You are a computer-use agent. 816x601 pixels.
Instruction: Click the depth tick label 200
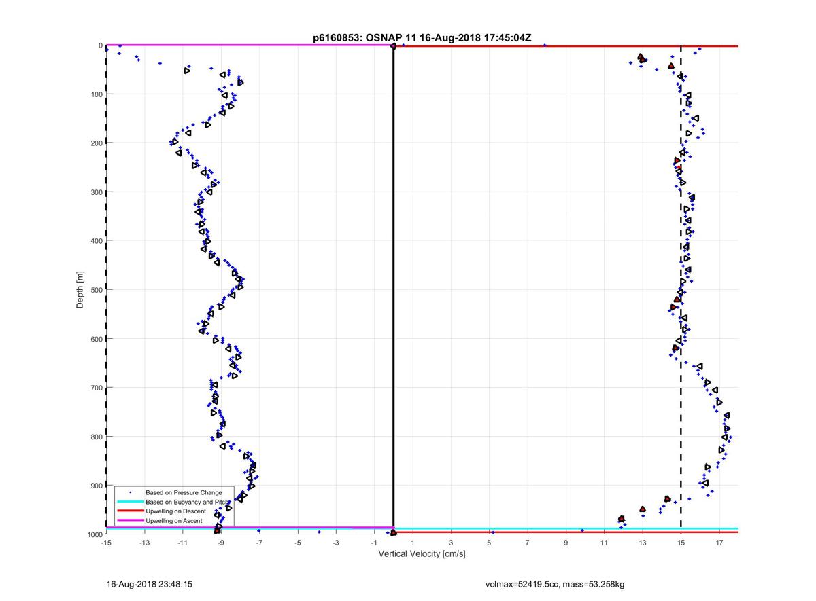click(97, 143)
